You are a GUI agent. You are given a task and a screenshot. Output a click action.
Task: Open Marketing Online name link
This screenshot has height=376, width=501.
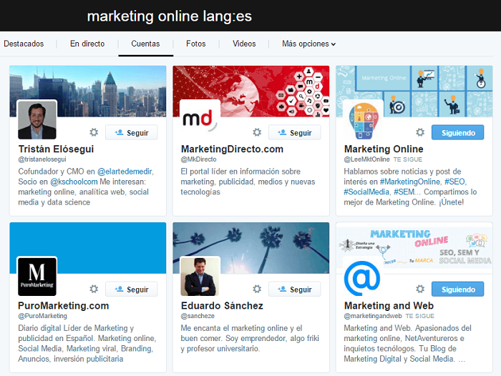point(384,149)
